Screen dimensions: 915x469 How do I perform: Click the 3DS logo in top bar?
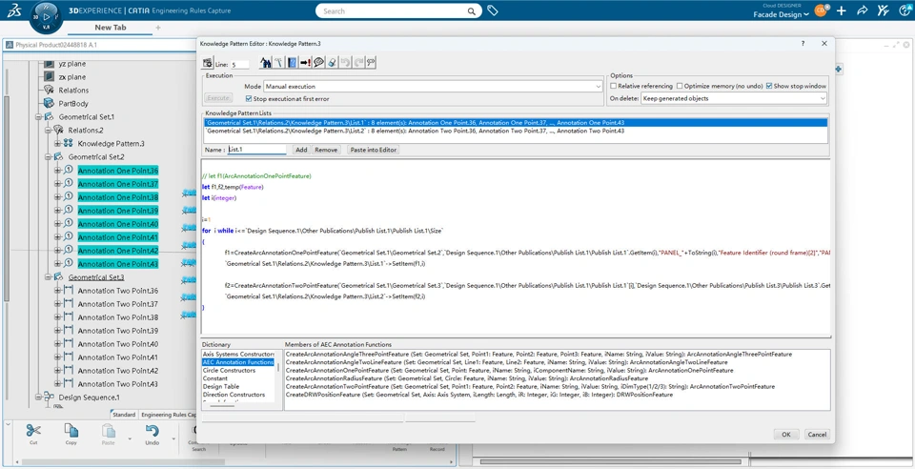14,10
